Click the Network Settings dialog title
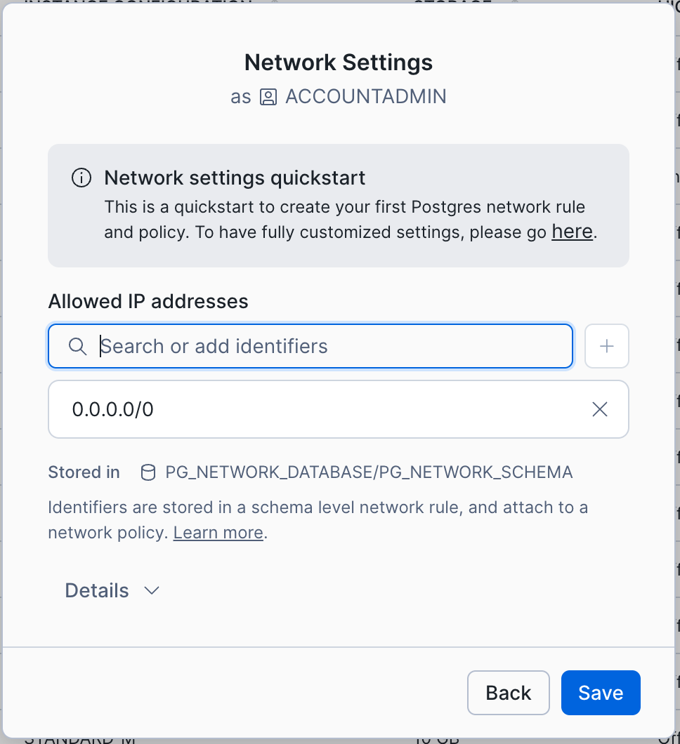 pos(339,62)
